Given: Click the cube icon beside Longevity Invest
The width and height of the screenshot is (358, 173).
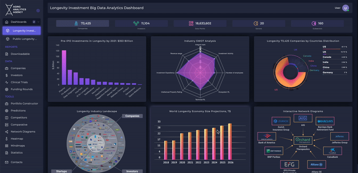Looking at the screenshot, I should point(8,30).
